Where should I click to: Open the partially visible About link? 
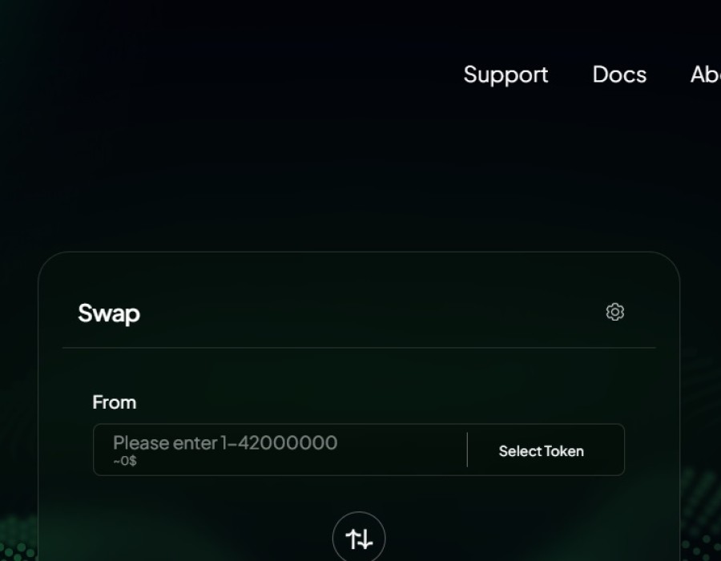(705, 75)
